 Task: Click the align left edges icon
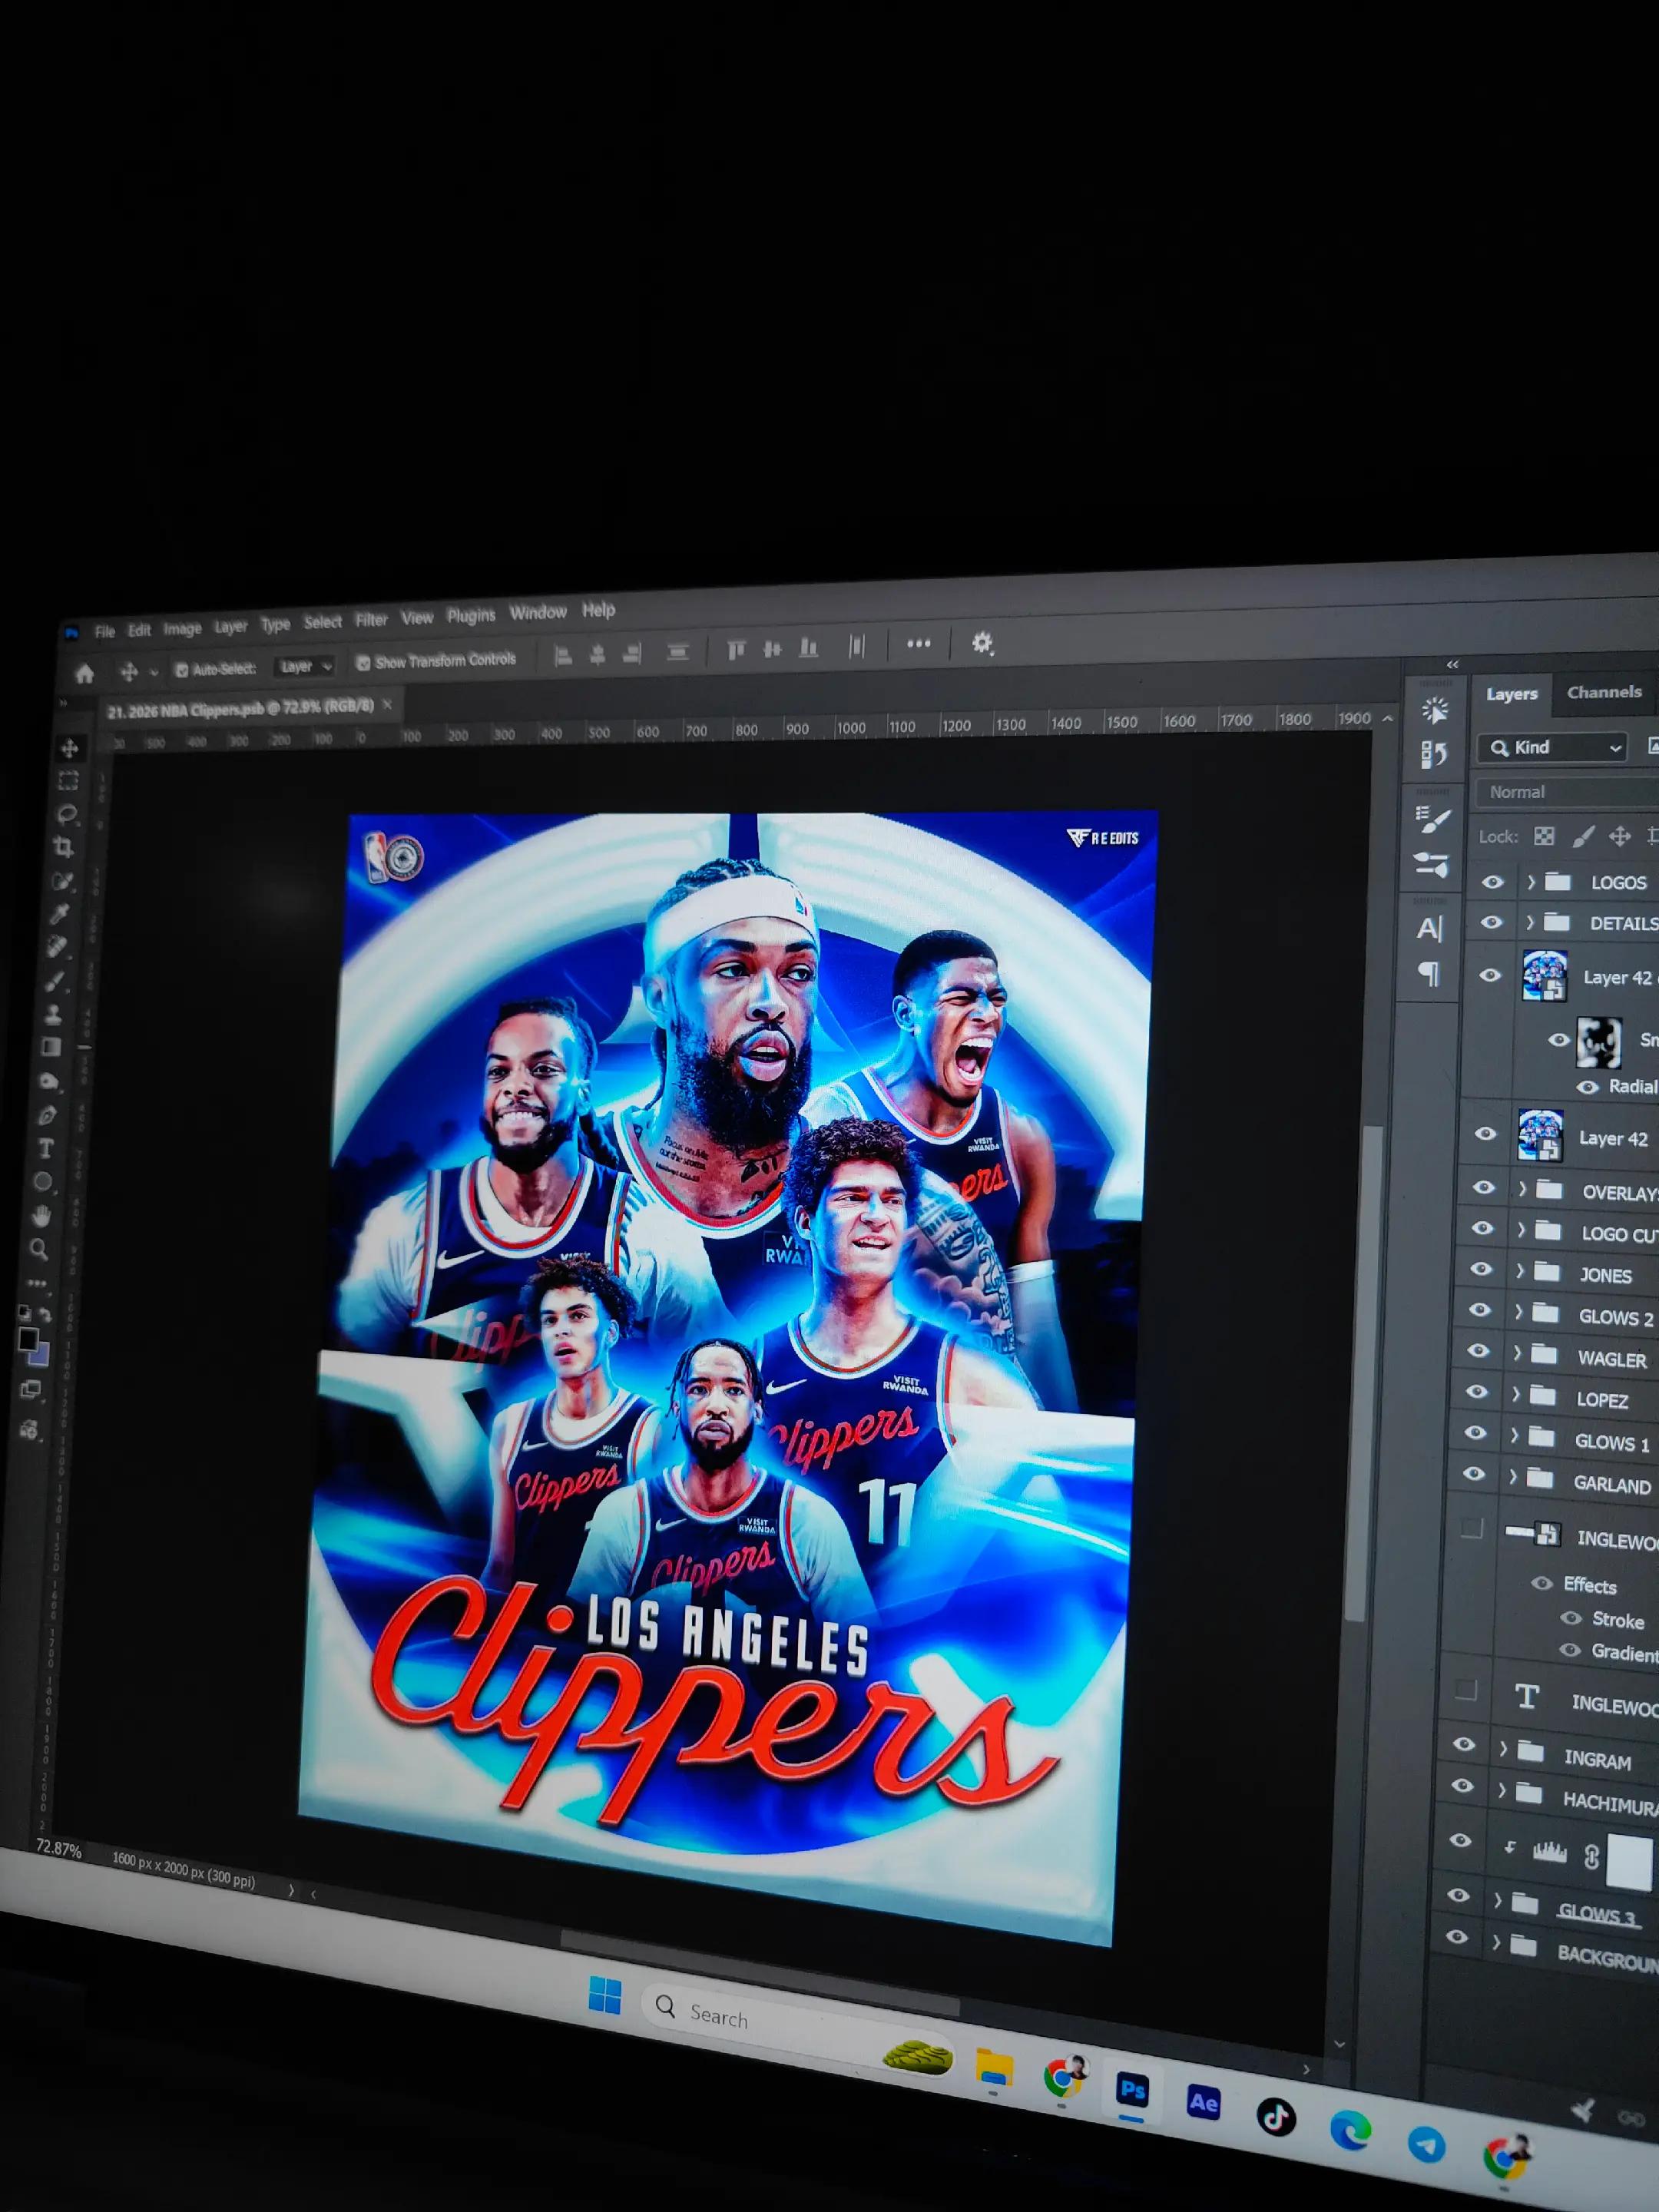tap(563, 655)
